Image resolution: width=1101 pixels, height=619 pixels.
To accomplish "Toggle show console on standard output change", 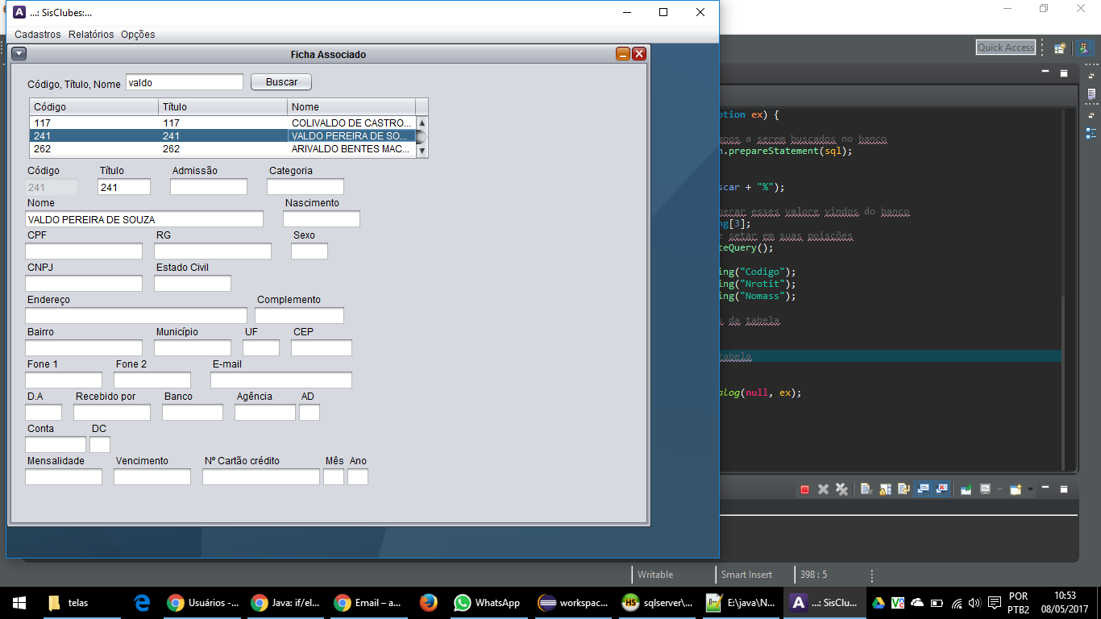I will (923, 489).
